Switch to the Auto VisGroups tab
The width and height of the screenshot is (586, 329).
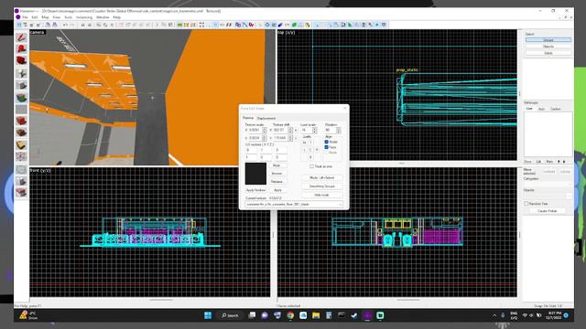[541, 109]
